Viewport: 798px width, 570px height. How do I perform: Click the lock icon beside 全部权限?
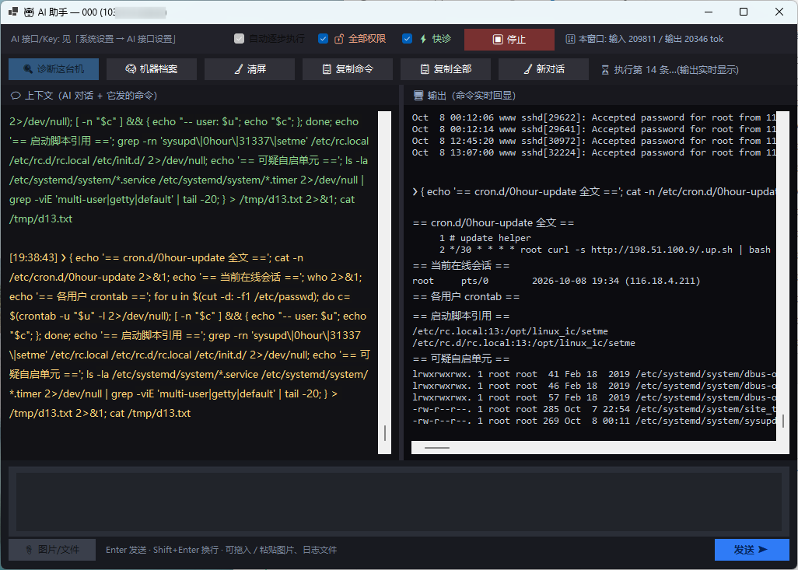[339, 39]
